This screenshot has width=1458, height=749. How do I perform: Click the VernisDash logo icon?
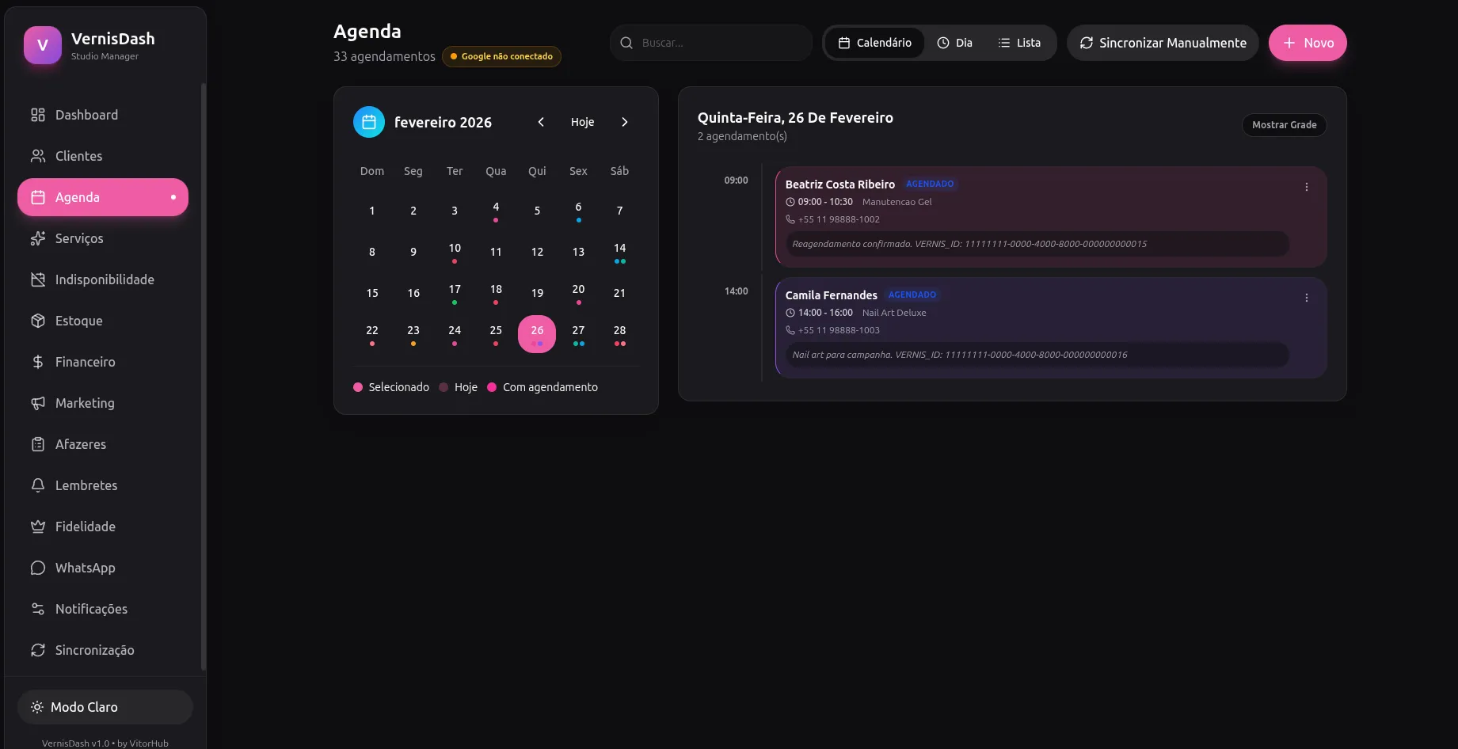pyautogui.click(x=43, y=45)
